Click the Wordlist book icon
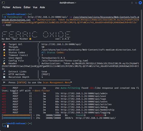Screen dimensions: 143x131 [4, 50]
